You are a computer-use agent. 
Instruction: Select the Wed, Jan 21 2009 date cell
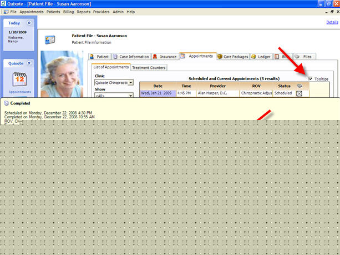(158, 93)
